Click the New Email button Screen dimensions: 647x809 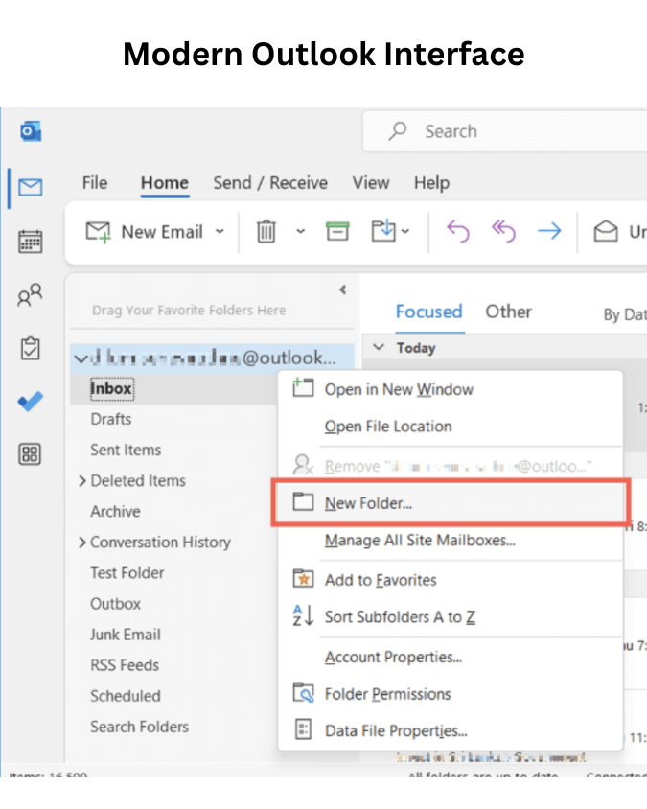point(145,232)
